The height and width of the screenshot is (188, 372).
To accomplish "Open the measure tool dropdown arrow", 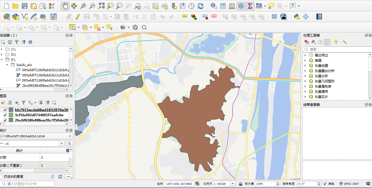I will pos(265,6).
